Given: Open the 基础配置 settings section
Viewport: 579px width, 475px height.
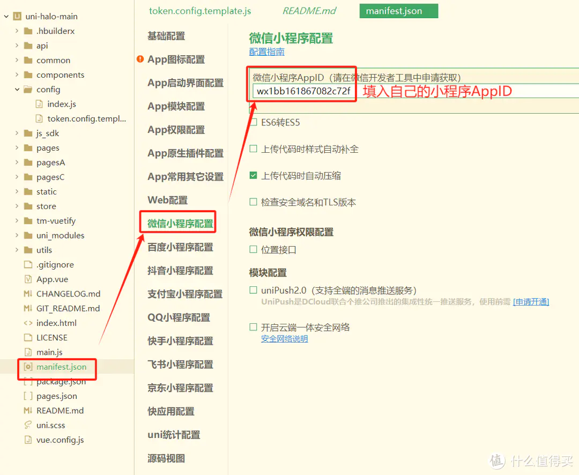Looking at the screenshot, I should 166,36.
